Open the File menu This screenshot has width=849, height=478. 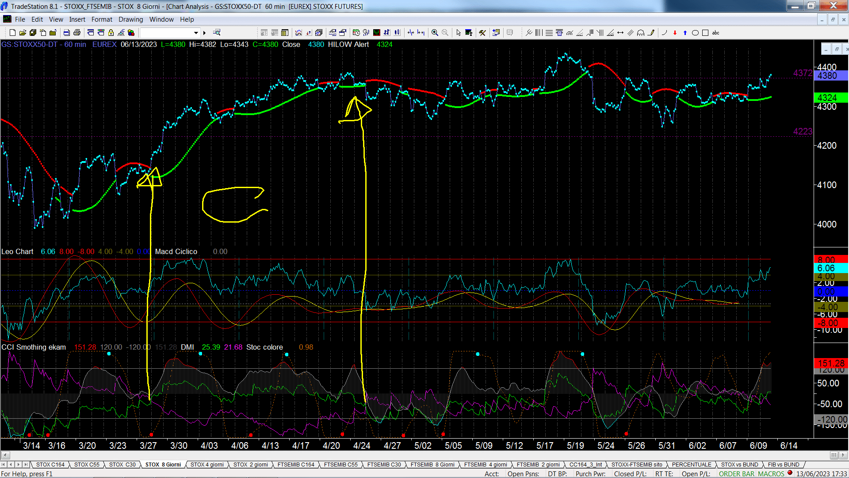[20, 19]
